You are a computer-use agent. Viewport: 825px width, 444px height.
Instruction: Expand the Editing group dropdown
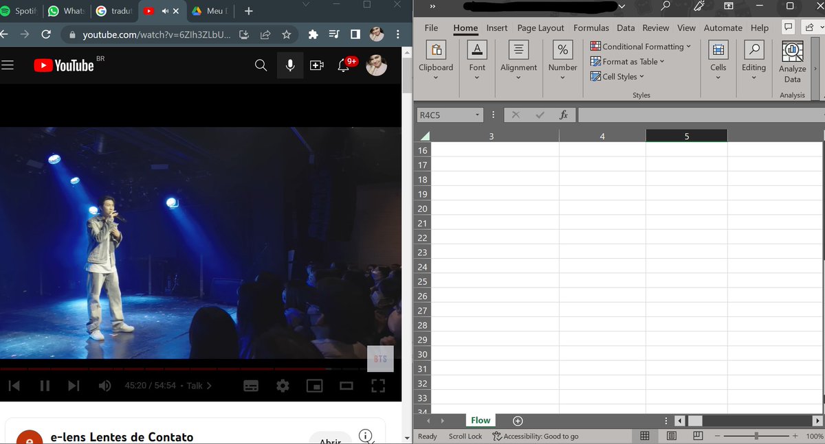[753, 78]
